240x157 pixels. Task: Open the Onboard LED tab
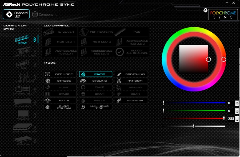coord(16,14)
